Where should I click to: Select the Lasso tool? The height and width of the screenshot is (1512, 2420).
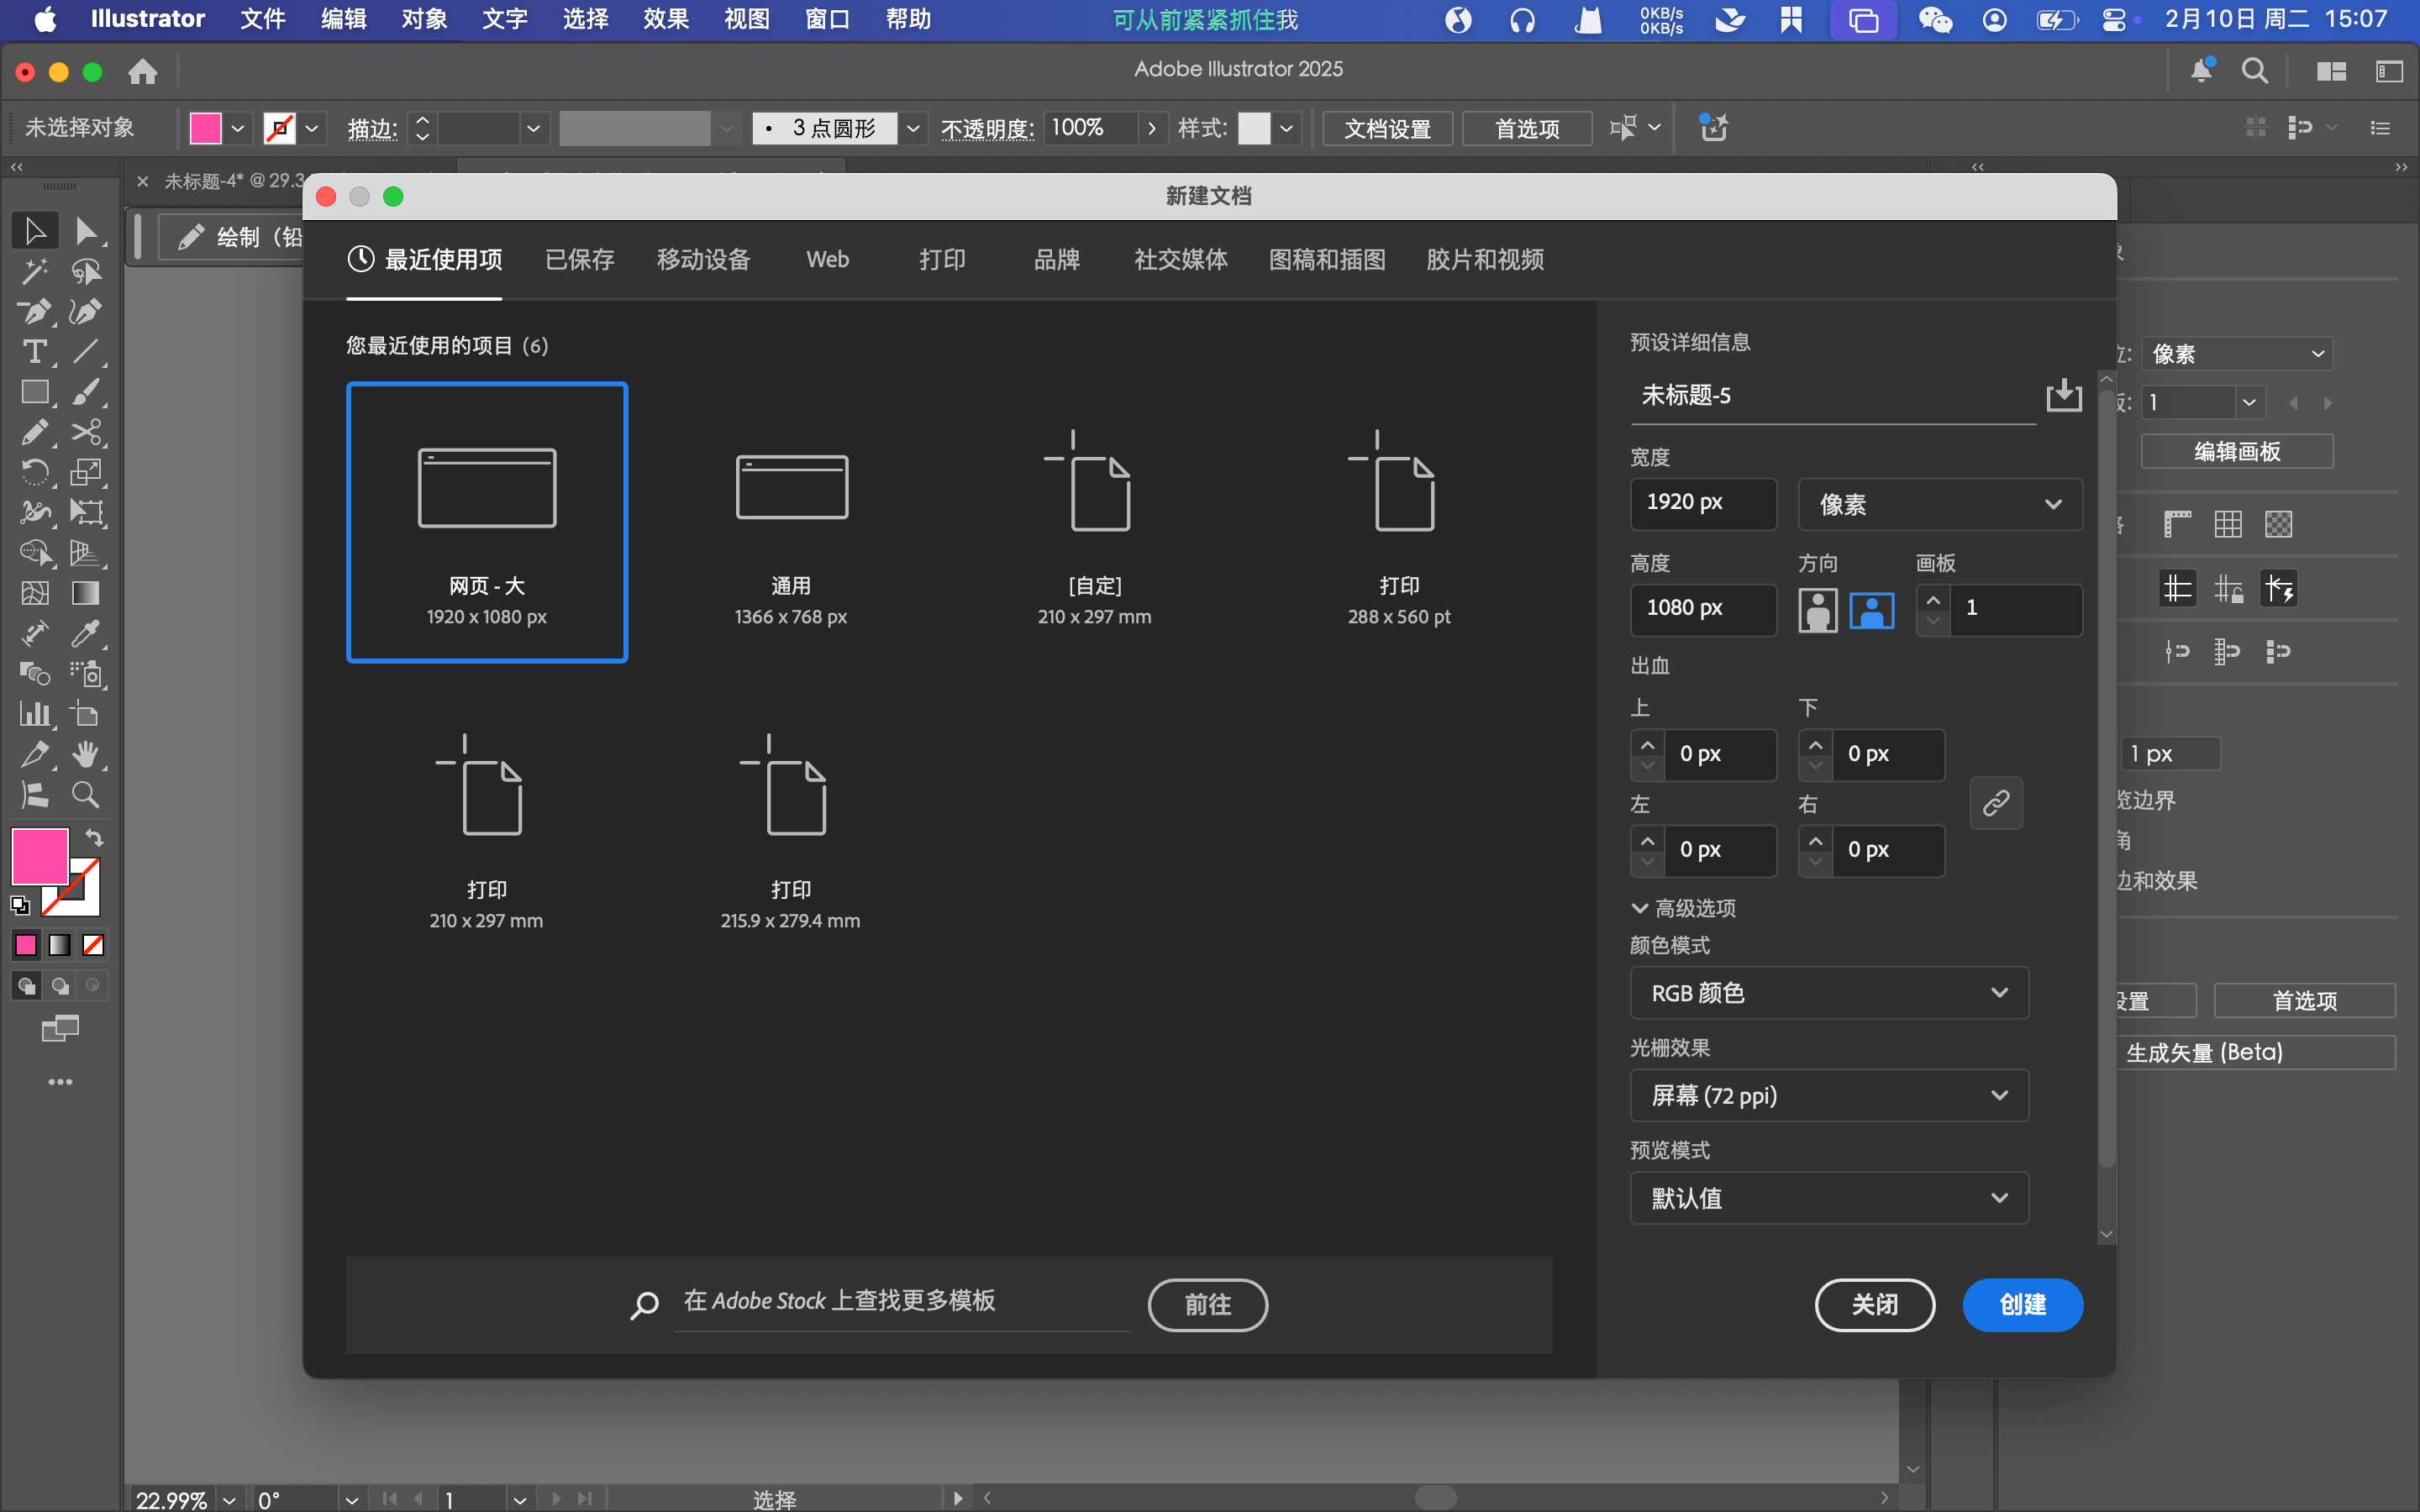point(86,271)
